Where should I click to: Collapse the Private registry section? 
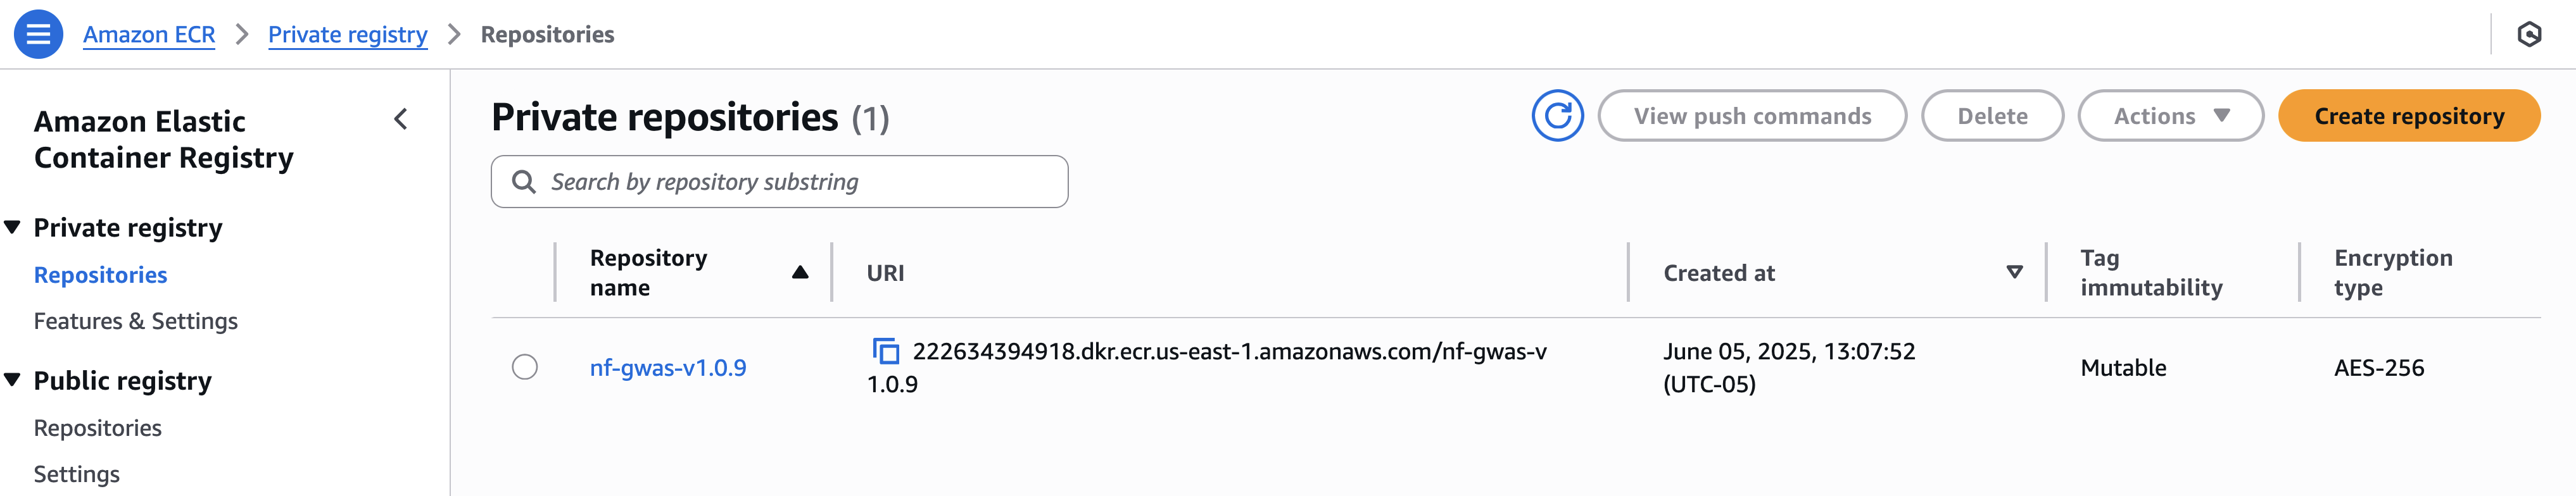(x=12, y=227)
